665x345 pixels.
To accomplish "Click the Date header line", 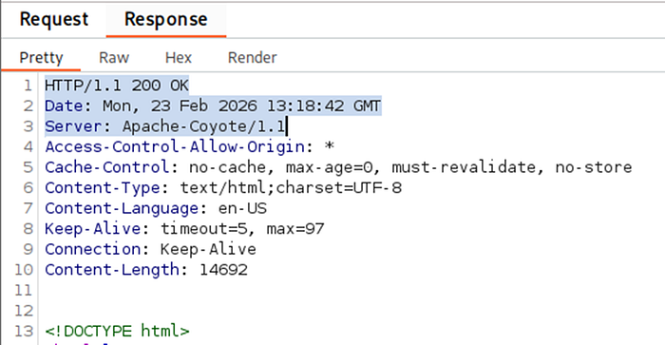I will tap(213, 106).
